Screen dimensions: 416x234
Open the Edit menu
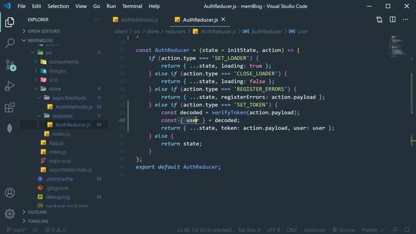(36, 6)
